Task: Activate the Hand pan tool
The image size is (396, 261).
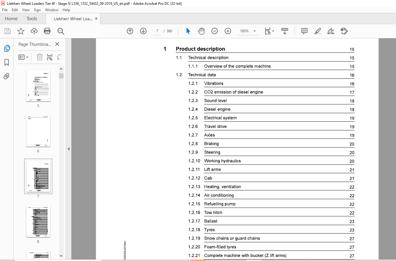Action: pos(201,31)
